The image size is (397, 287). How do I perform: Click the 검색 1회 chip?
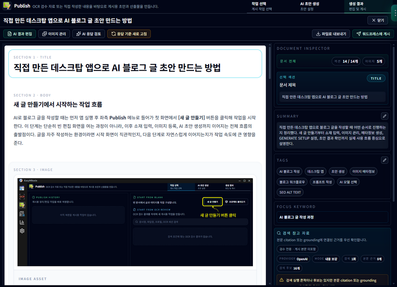350,259
